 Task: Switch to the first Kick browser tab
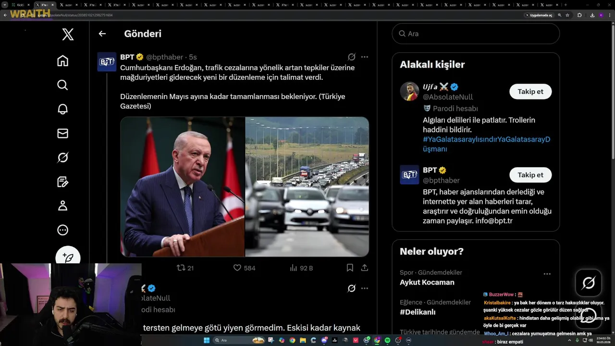21,5
